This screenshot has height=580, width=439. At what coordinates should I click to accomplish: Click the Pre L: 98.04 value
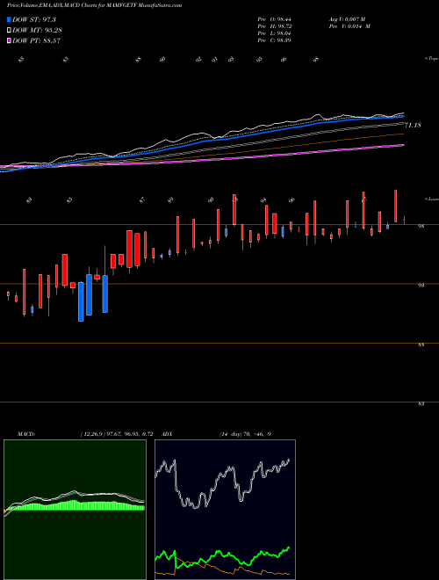(x=274, y=33)
